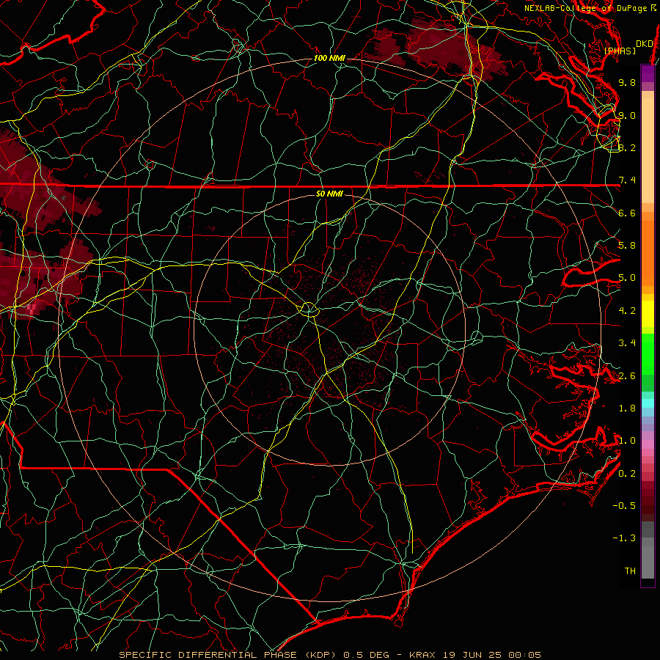Screen dimensions: 660x660
Task: Click the KRAX radar site identifier
Action: pos(422,655)
